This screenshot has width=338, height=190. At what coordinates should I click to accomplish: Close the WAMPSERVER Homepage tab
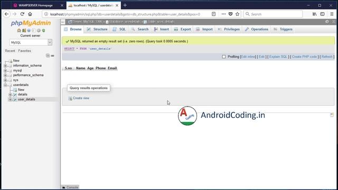pyautogui.click(x=62, y=5)
